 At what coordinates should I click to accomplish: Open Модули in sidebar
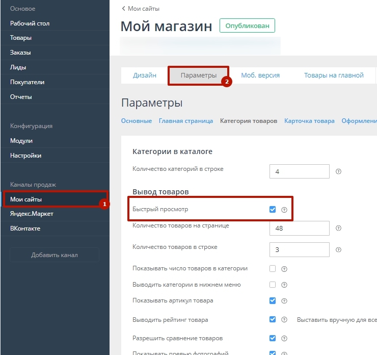(55, 141)
